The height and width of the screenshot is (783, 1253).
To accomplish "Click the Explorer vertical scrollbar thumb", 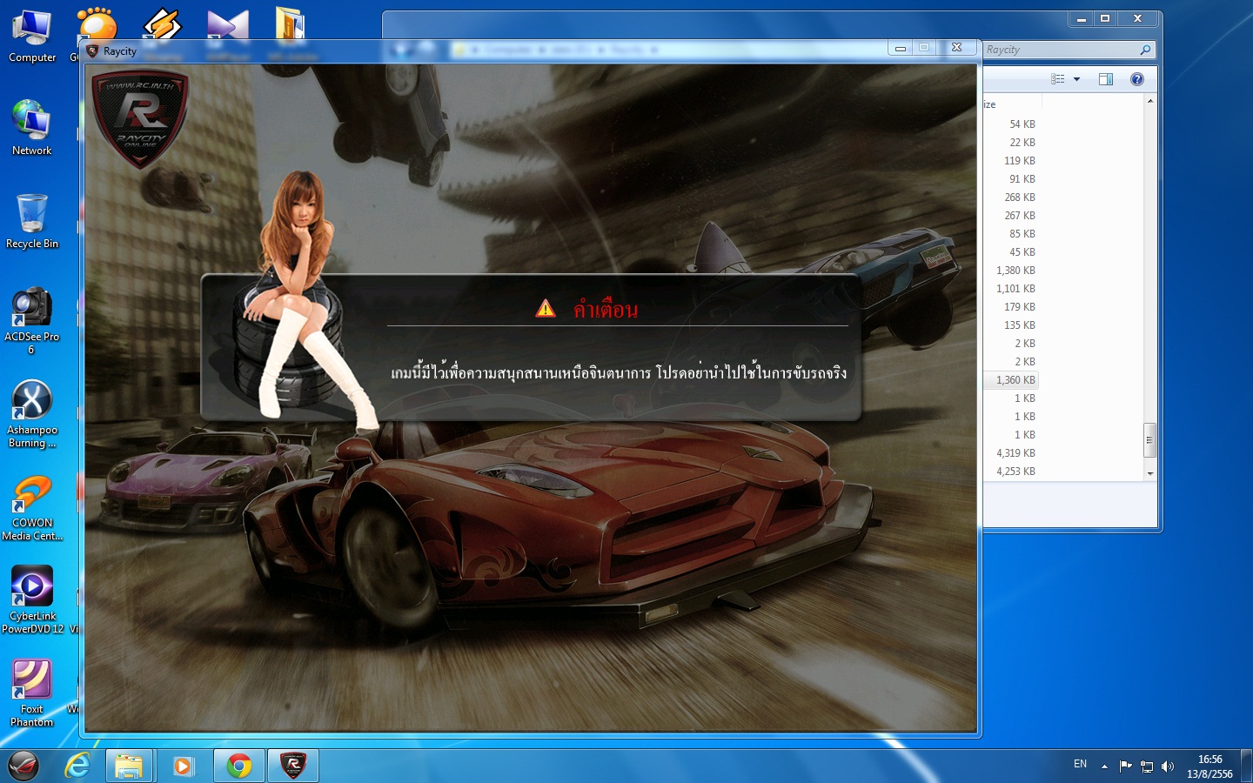I will click(1150, 440).
